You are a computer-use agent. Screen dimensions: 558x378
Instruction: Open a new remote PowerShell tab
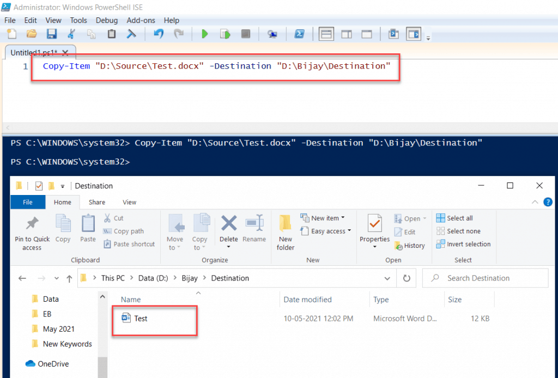[272, 34]
